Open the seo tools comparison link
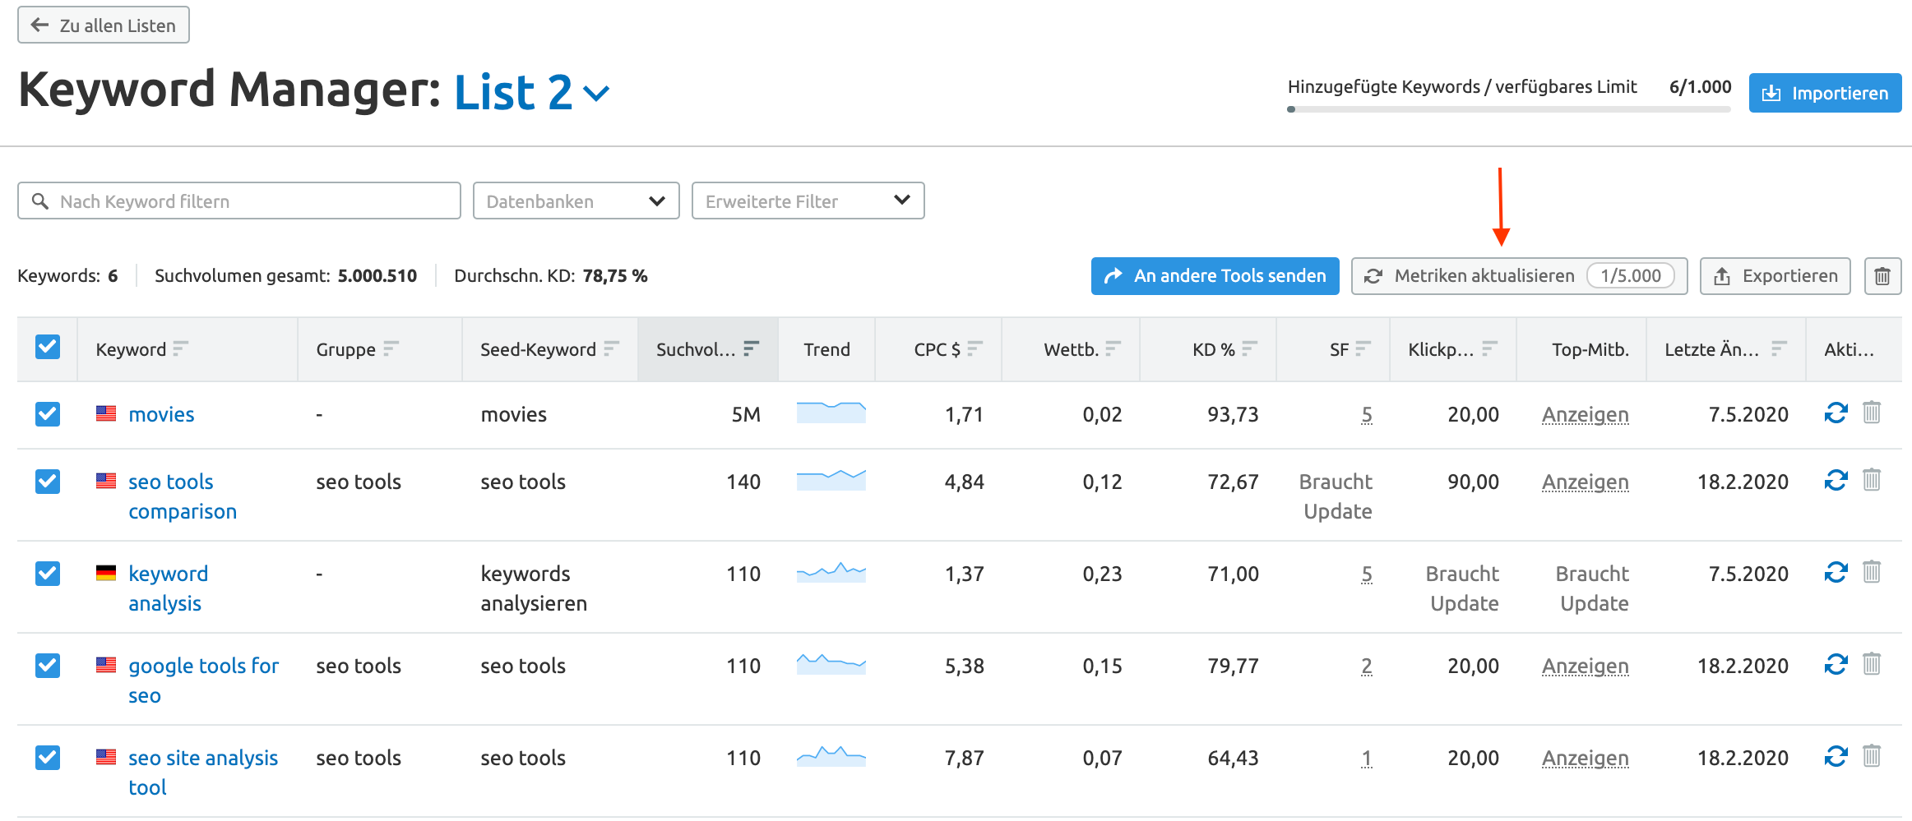 pyautogui.click(x=183, y=496)
